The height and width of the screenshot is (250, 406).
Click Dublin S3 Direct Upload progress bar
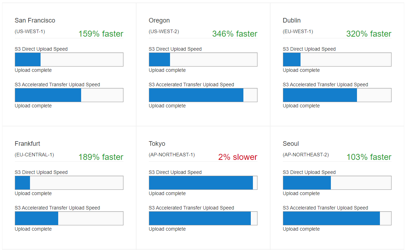click(x=337, y=60)
